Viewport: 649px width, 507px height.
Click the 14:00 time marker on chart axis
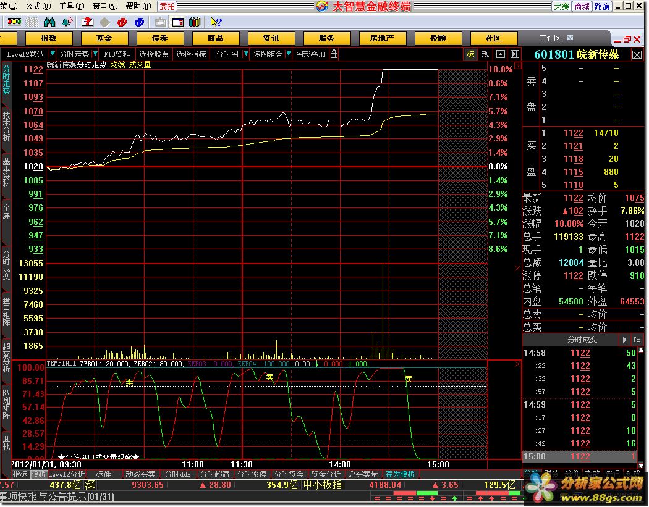pyautogui.click(x=340, y=464)
